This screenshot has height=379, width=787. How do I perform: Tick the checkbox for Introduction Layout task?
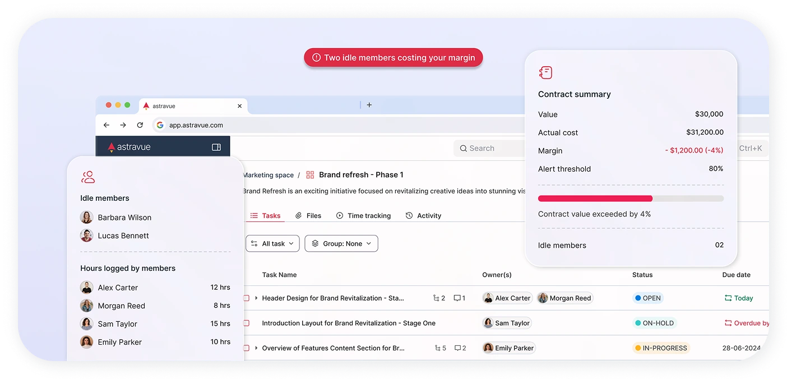(246, 323)
